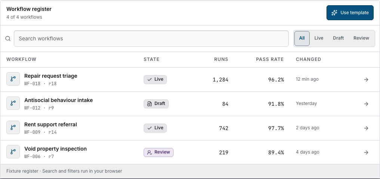Filter workflows to Live only
380x179 pixels.
pos(319,38)
